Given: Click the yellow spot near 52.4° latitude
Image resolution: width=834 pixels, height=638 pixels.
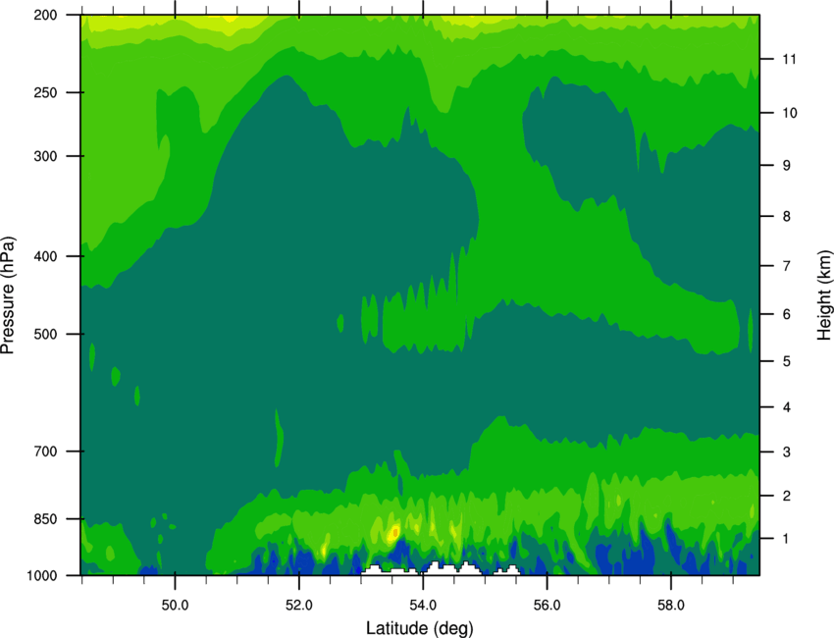Looking at the screenshot, I should pos(324,552).
